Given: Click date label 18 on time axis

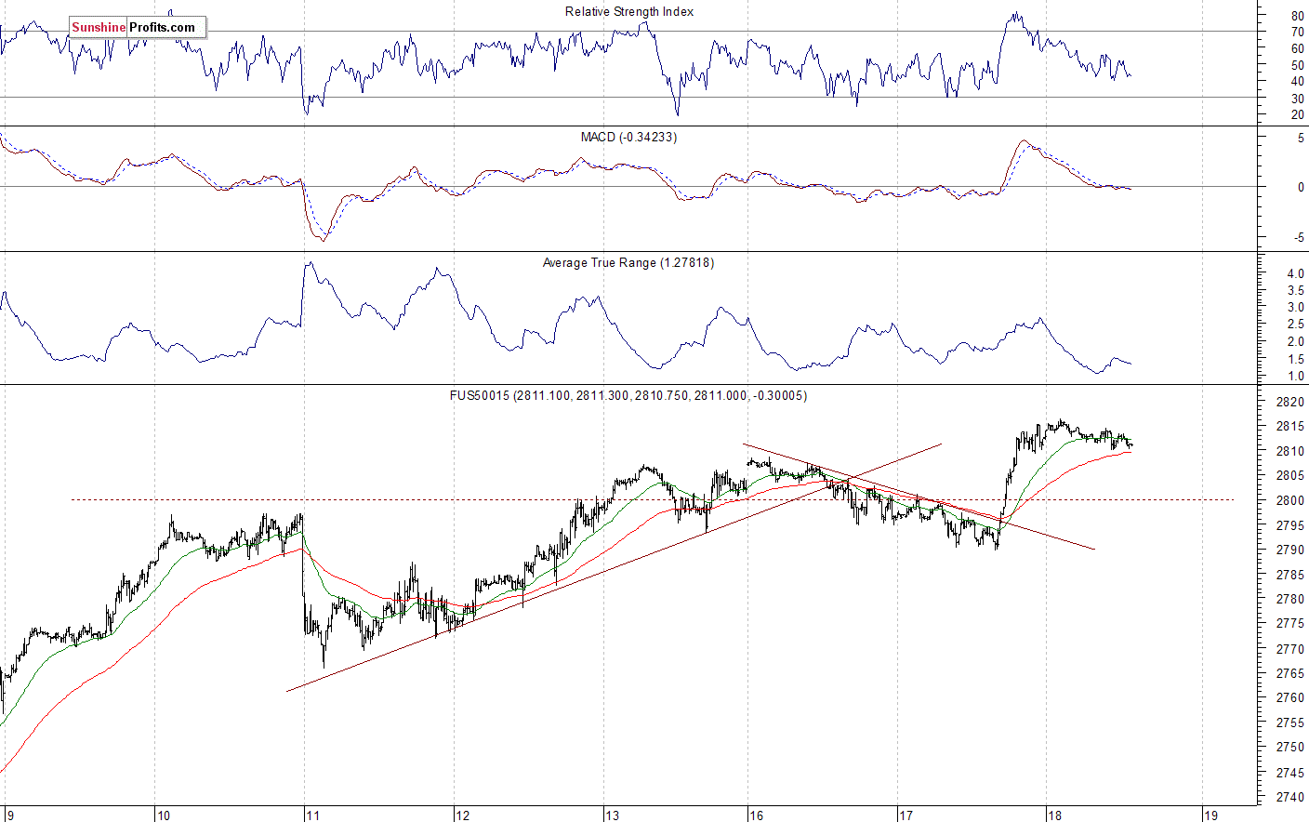Looking at the screenshot, I should coord(1055,815).
